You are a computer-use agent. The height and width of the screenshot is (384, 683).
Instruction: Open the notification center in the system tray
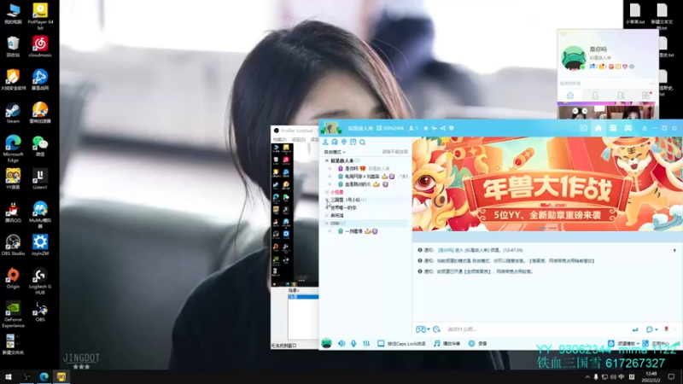click(671, 376)
